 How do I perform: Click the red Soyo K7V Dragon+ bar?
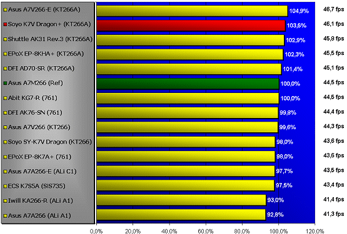pyautogui.click(x=191, y=26)
